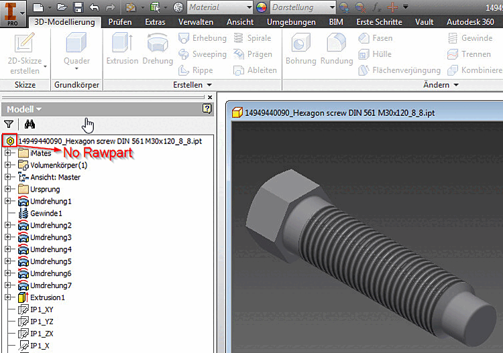Open the browser filter funnel icon
The width and height of the screenshot is (503, 353).
[x=9, y=124]
